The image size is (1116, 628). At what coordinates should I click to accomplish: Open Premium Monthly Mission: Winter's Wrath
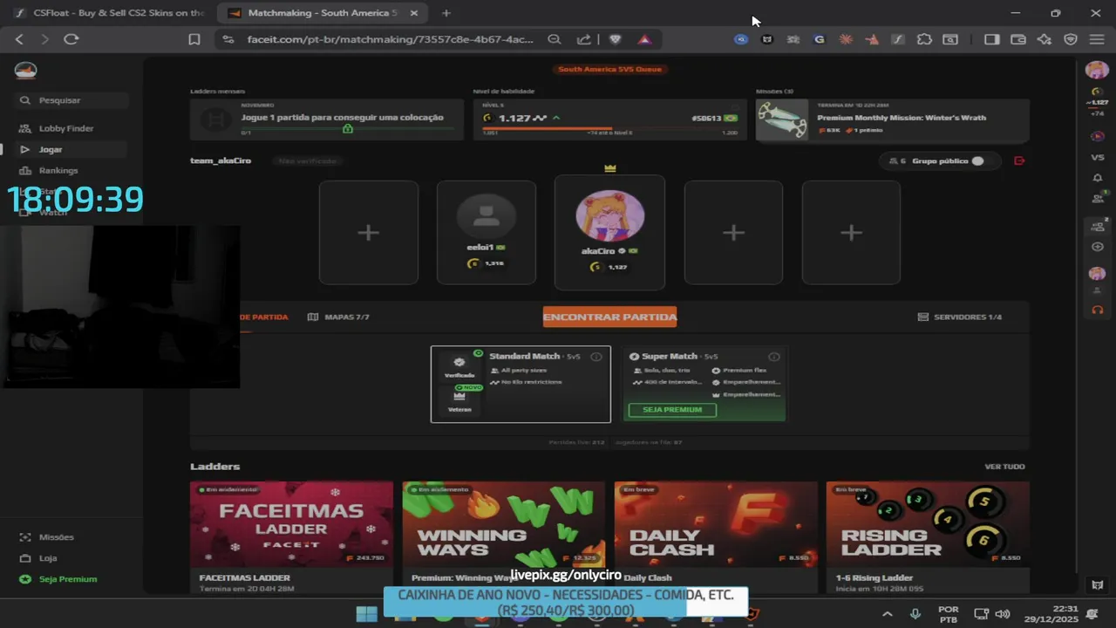[x=892, y=119]
